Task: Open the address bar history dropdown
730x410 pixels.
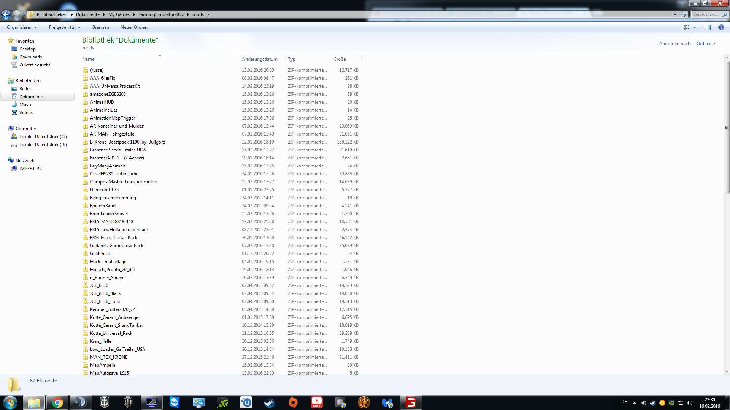Action: point(675,14)
